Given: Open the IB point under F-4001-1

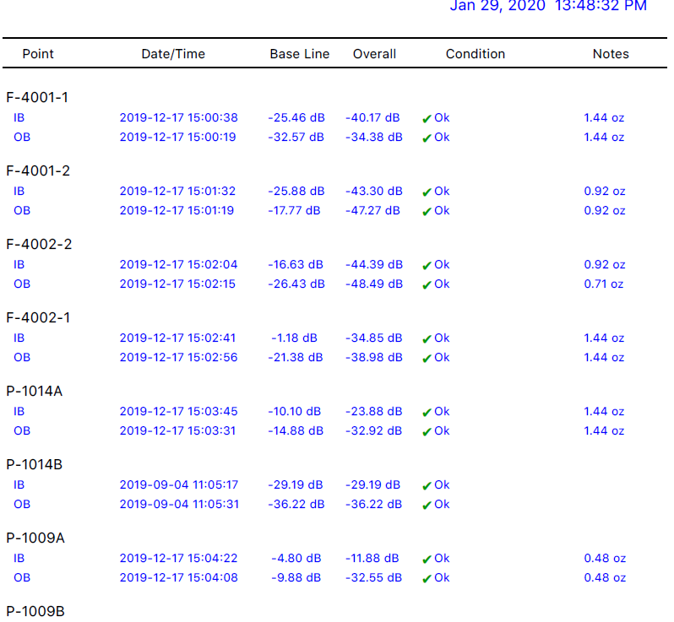Looking at the screenshot, I should tap(19, 117).
